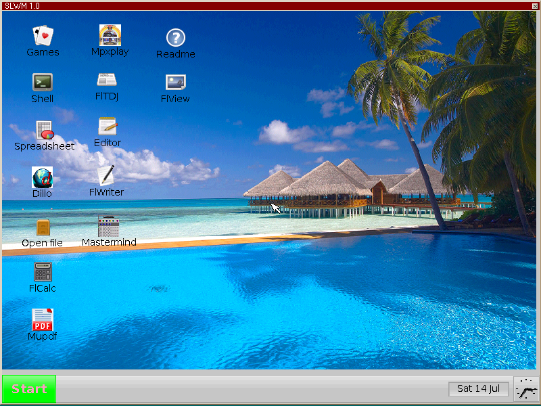The width and height of the screenshot is (541, 406).
Task: Launch the Shell terminal icon
Action: coord(43,83)
